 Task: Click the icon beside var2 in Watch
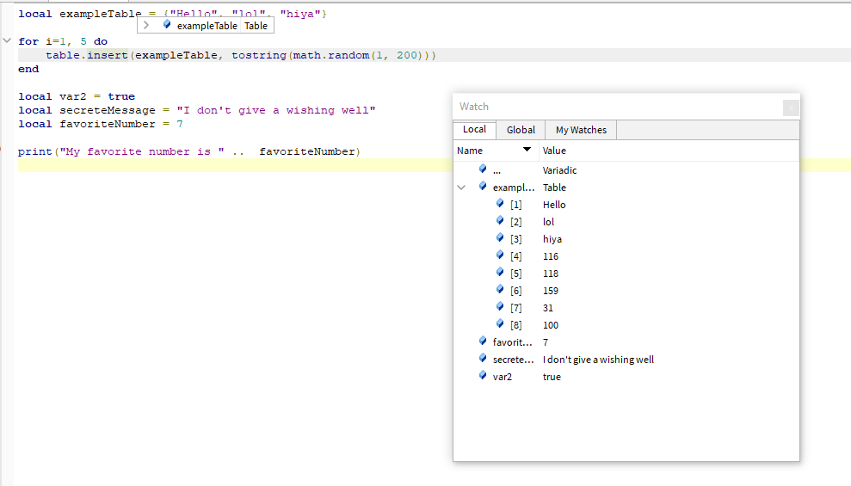click(x=483, y=376)
